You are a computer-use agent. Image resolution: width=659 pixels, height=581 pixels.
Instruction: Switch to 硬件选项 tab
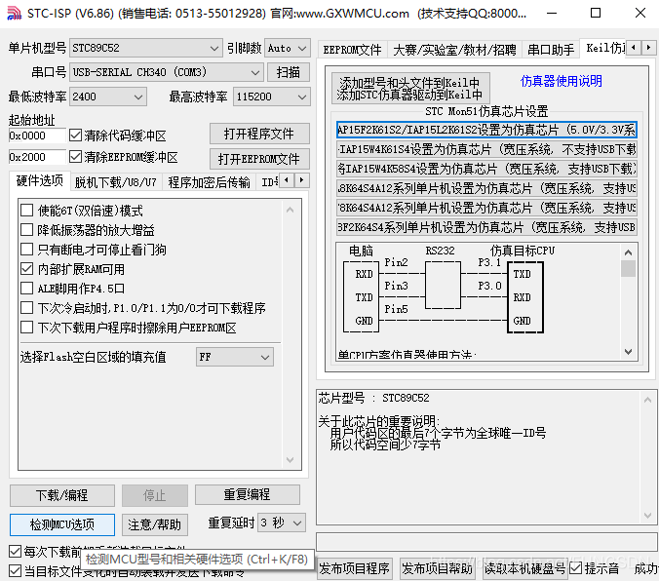pos(40,180)
